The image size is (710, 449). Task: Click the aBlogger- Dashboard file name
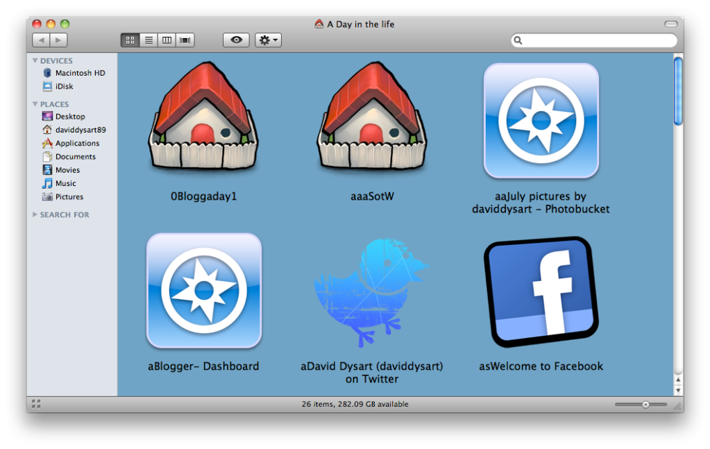203,366
